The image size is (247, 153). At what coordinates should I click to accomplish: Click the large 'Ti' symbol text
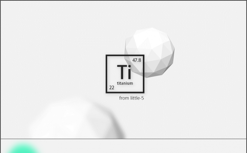[124, 72]
